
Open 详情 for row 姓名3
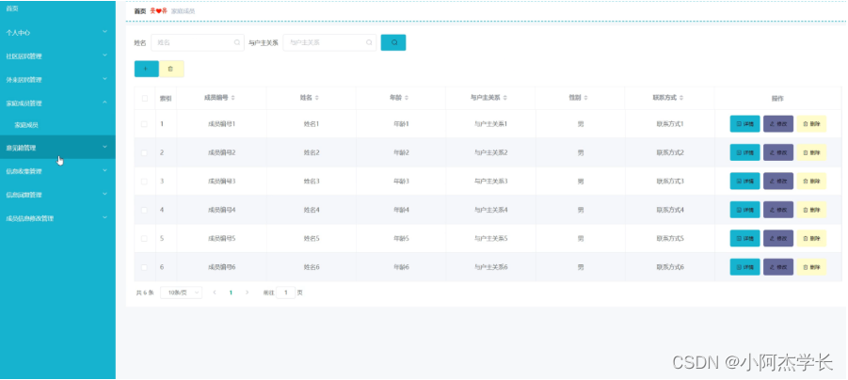point(744,182)
